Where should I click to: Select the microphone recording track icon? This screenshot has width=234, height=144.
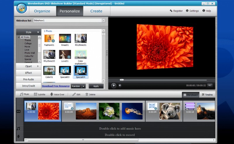18,136
